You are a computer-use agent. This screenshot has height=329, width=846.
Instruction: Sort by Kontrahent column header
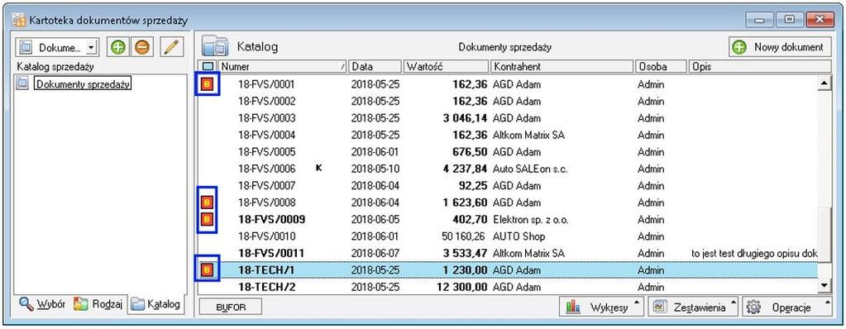[562, 67]
